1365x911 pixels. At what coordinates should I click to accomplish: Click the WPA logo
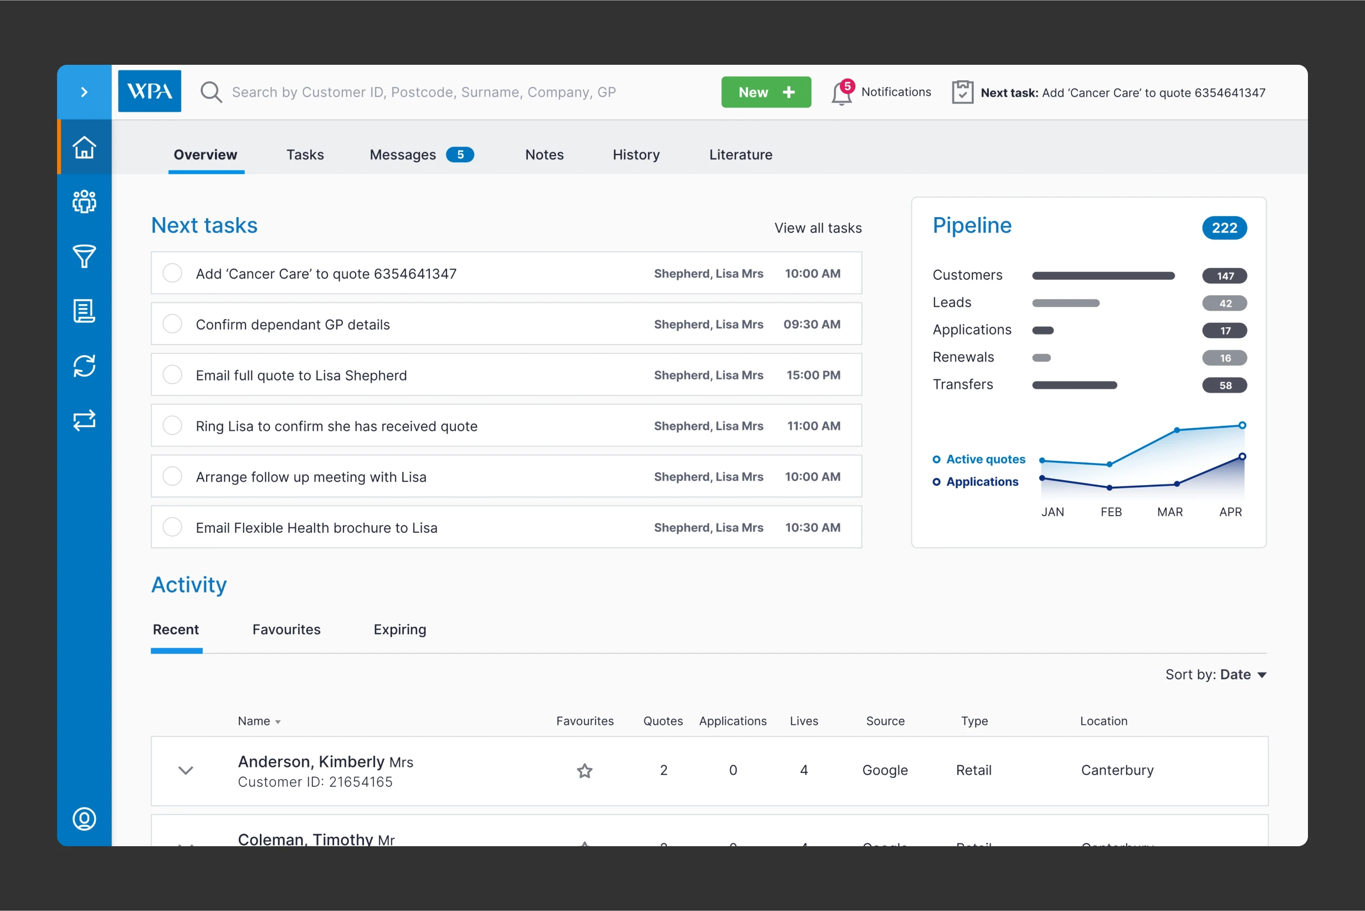150,91
